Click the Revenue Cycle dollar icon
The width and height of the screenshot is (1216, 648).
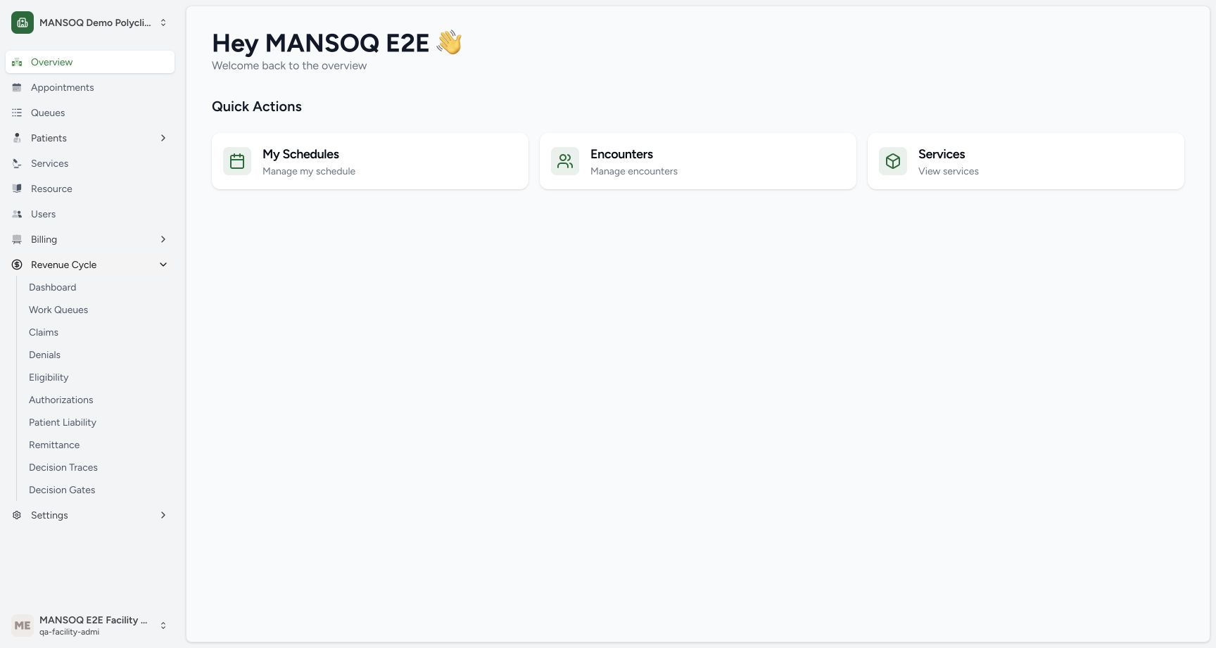coord(17,265)
